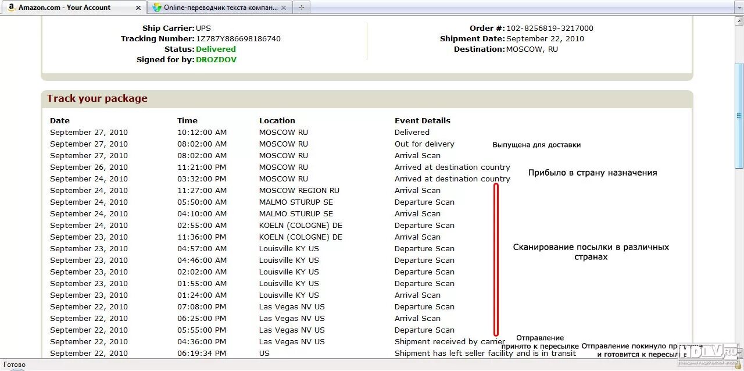Click the Delivered status text
The width and height of the screenshot is (744, 371).
point(216,49)
